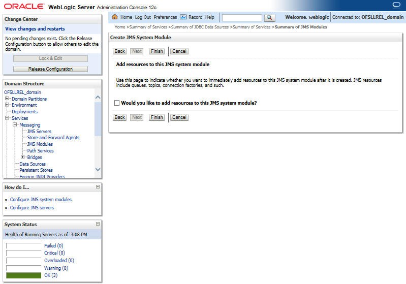Click the top disabled Next button
Viewport: 406px width, 284px height.
pyautogui.click(x=137, y=51)
